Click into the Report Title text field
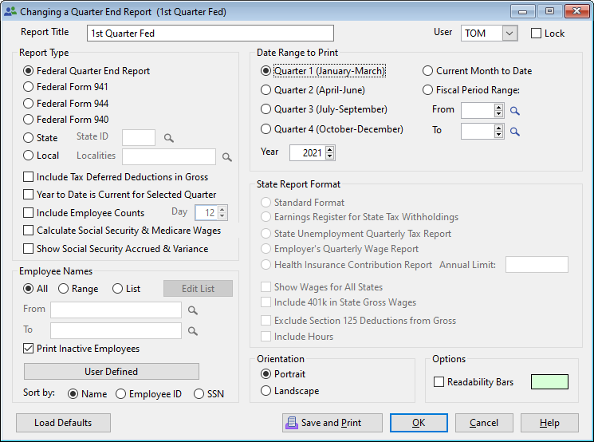Screen dimensions: 594x442 [x=210, y=34]
